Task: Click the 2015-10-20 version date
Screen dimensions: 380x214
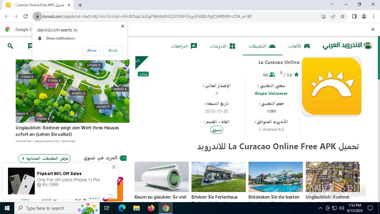Action: pyautogui.click(x=217, y=111)
